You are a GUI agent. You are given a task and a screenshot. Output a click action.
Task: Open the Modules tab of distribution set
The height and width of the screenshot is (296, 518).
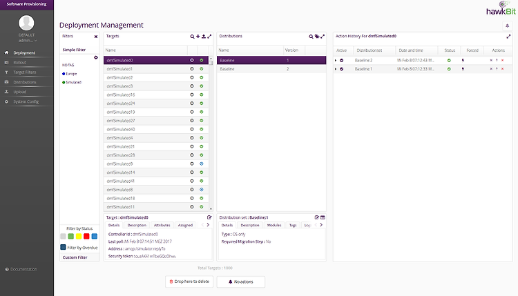coord(274,225)
